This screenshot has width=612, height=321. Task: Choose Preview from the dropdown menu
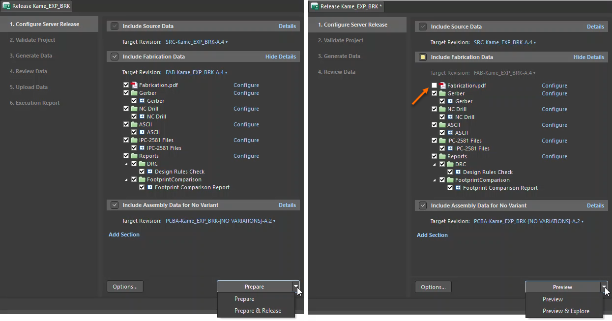(x=564, y=299)
